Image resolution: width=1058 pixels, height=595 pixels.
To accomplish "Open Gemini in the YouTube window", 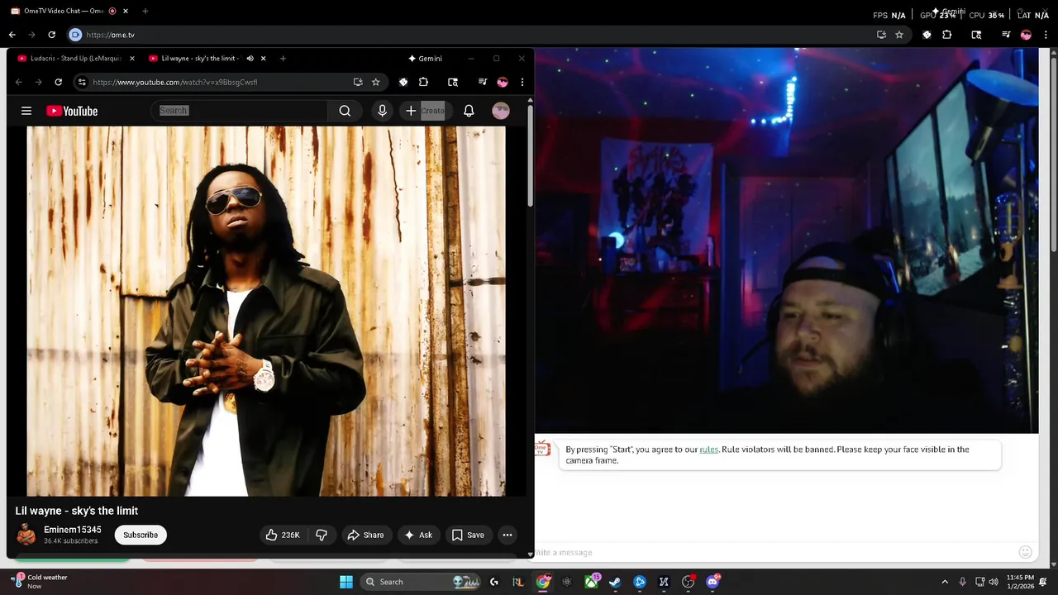I will coord(426,59).
